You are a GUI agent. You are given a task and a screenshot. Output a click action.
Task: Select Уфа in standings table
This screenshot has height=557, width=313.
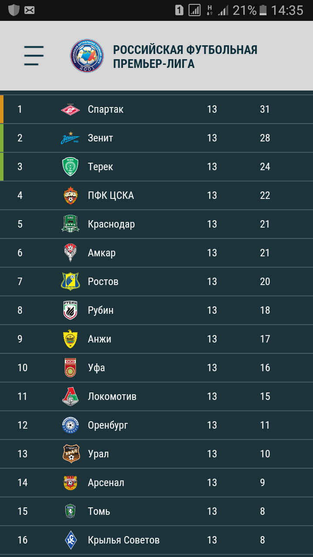[x=156, y=368]
